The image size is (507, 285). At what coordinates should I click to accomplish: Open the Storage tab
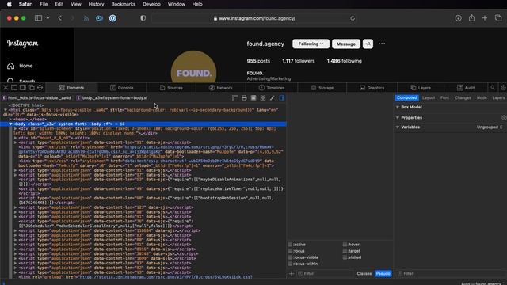322,88
